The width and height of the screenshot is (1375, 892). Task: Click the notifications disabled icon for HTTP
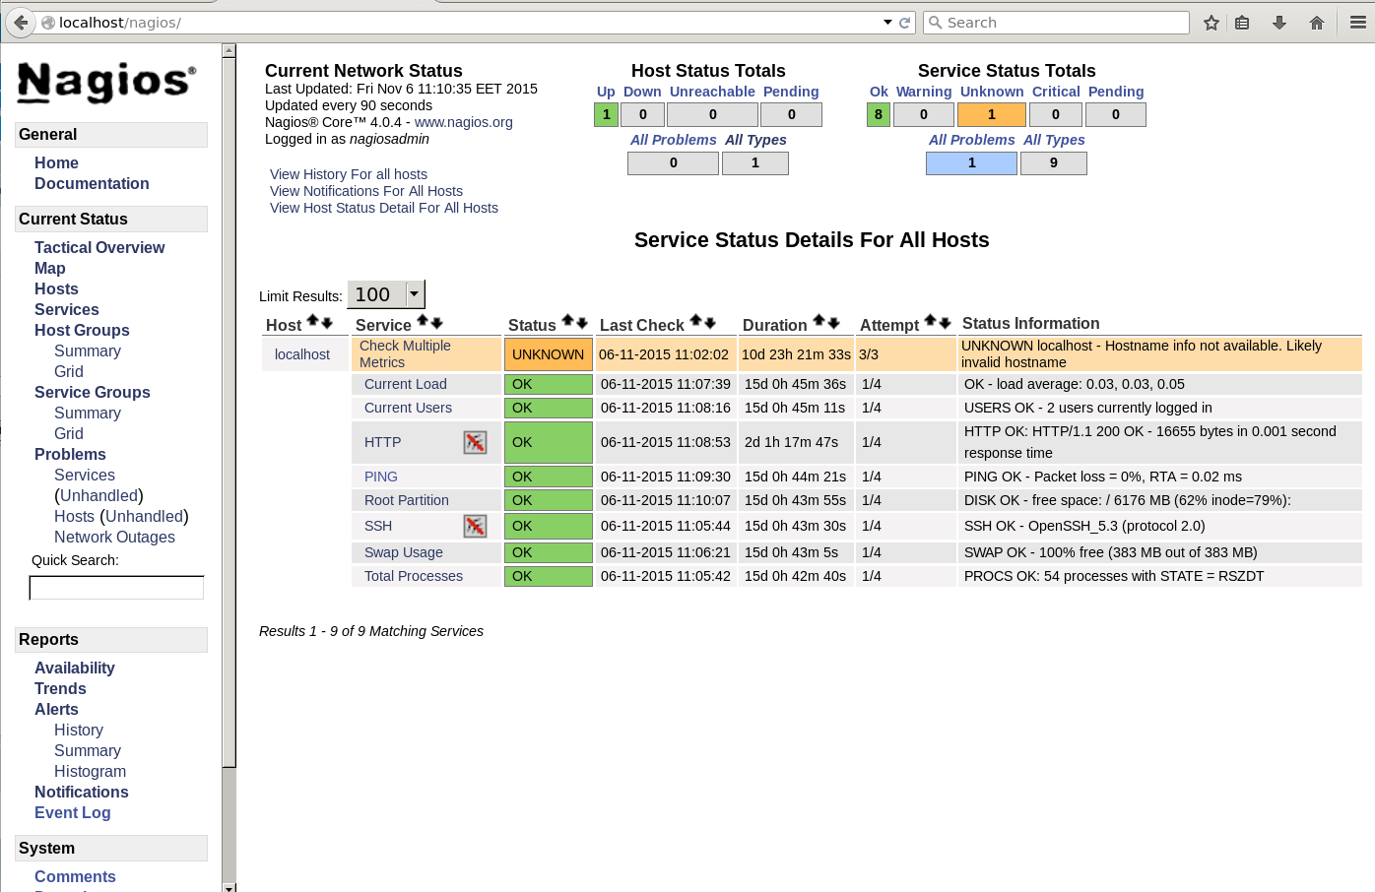click(x=475, y=443)
